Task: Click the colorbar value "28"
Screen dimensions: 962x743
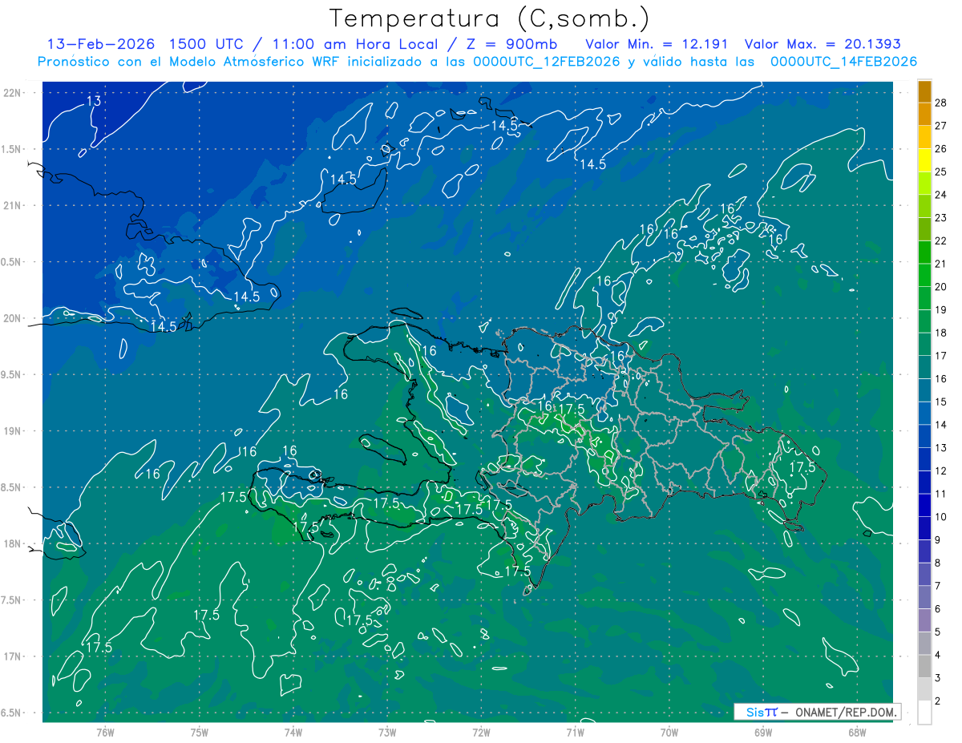Action: 941,103
